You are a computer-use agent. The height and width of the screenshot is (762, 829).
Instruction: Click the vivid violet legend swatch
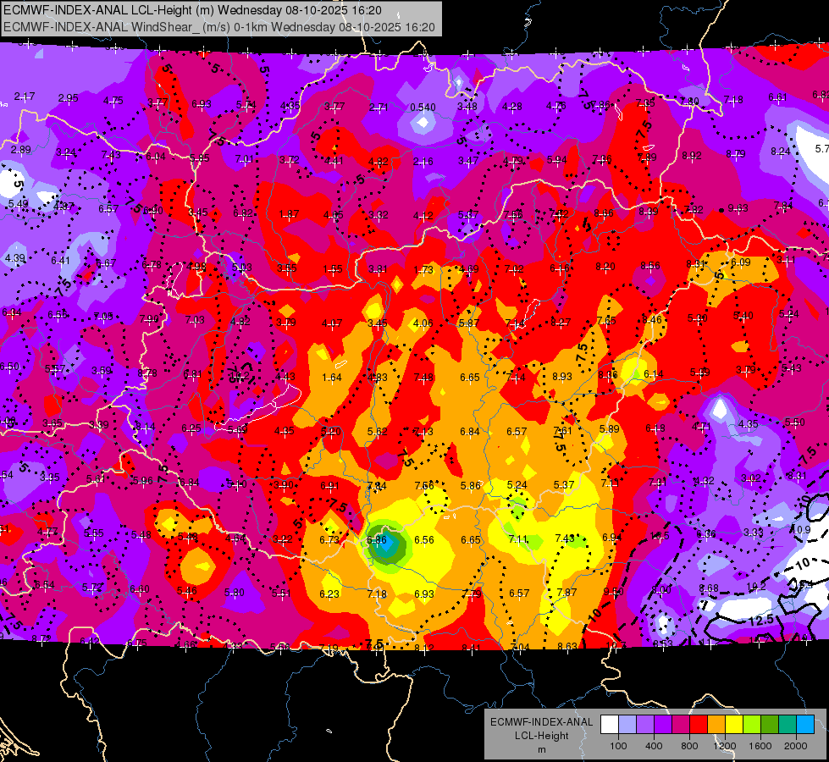point(663,725)
